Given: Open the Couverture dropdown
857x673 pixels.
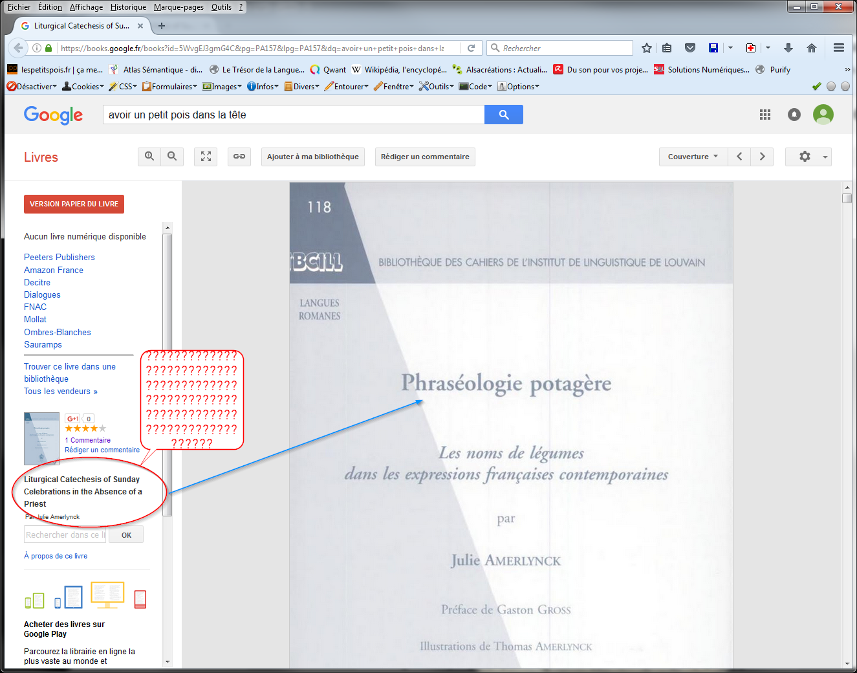Looking at the screenshot, I should 693,157.
